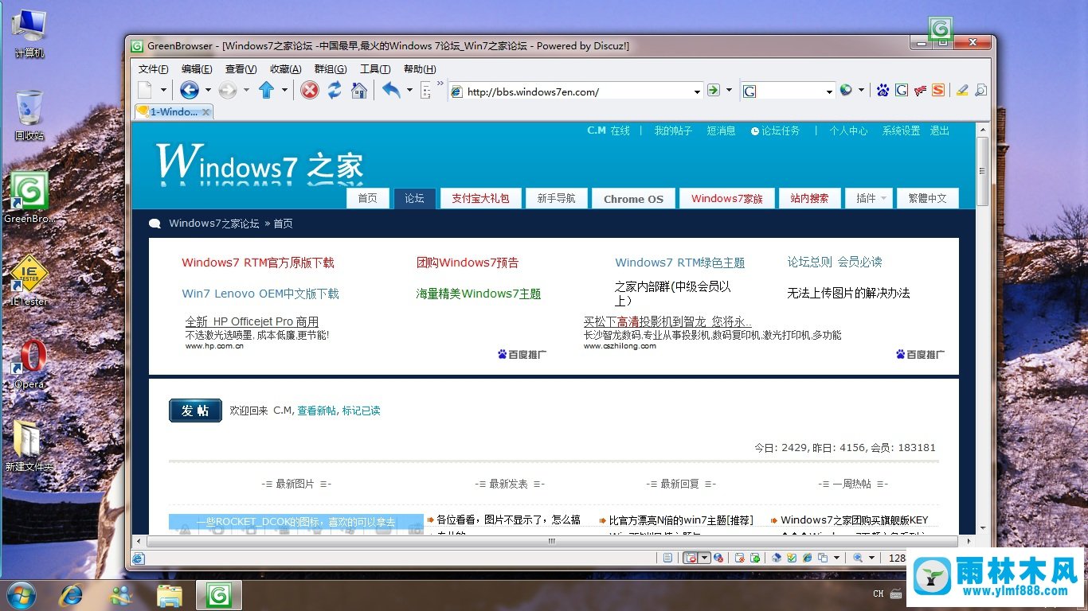The image size is (1088, 611).
Task: Click the Windows7 RTM官方原版下载 link
Action: (258, 263)
